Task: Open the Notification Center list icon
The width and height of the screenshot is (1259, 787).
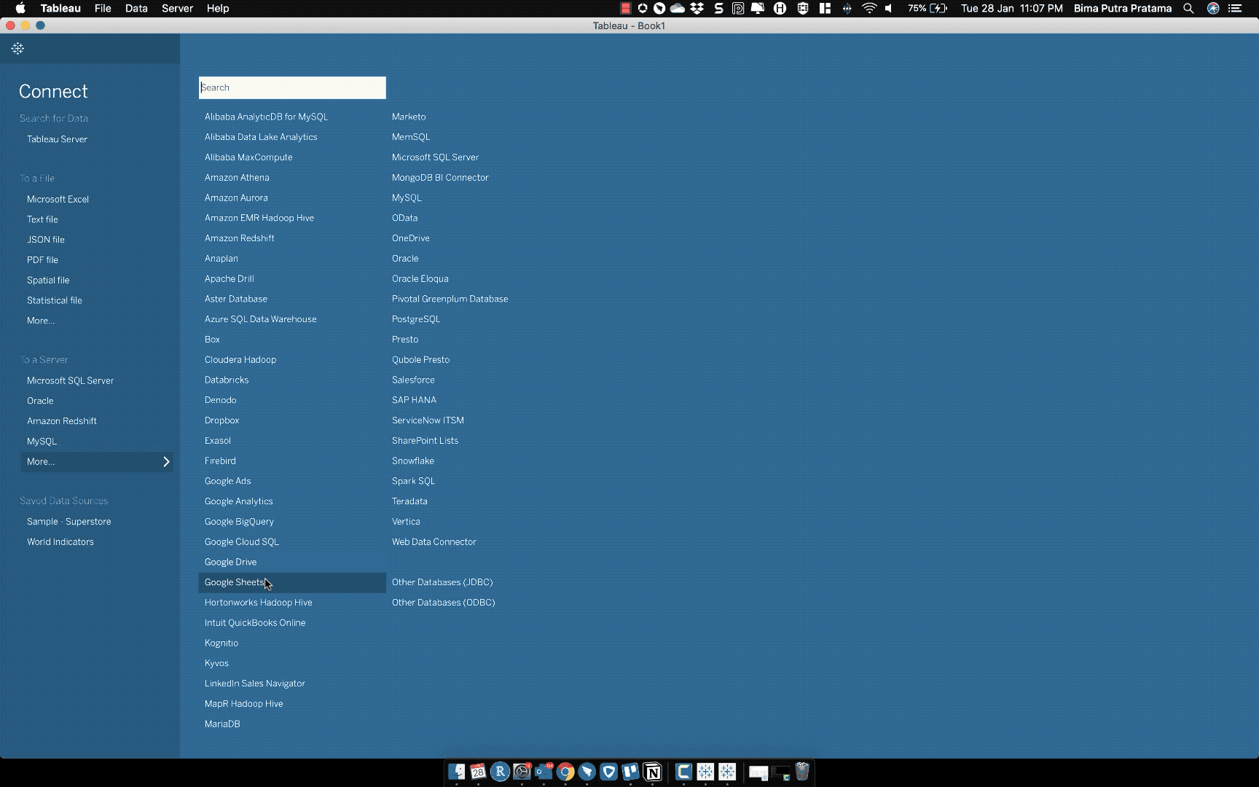Action: [x=1235, y=9]
